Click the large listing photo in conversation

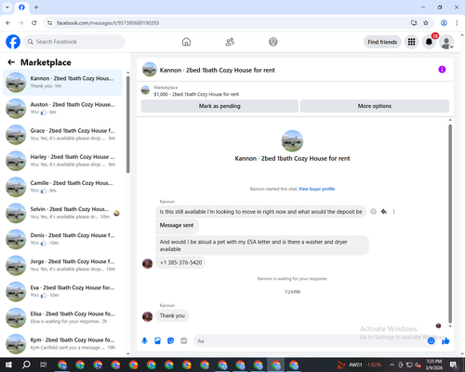point(292,141)
